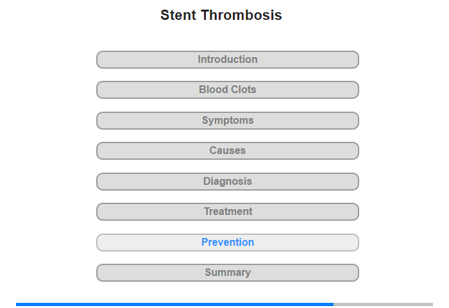
Task: Resume the current Prevention section
Action: [x=227, y=243]
